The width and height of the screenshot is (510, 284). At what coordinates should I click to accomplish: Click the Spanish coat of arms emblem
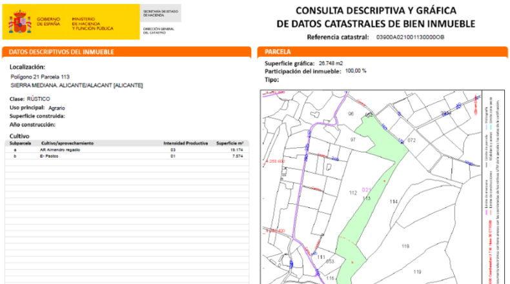click(x=20, y=22)
